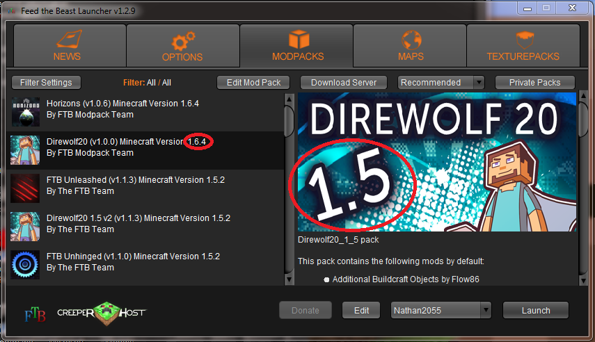Open the Private Packs dialog
The height and width of the screenshot is (342, 595).
(x=535, y=83)
